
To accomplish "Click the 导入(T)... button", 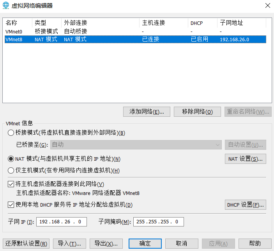I will pos(69,244).
